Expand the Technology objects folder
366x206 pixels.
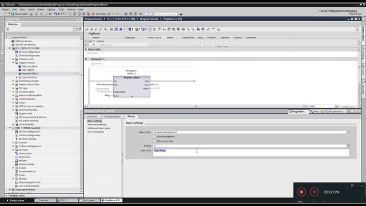pyautogui.click(x=13, y=81)
